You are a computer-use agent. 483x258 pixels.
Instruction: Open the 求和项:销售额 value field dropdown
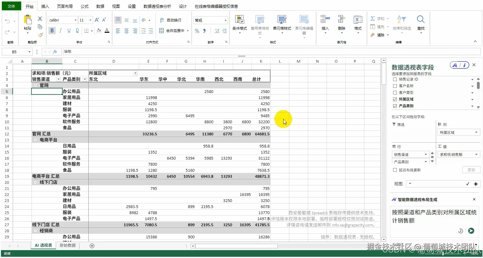(x=476, y=154)
